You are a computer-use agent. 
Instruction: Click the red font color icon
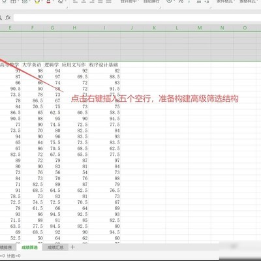coord(48,2)
